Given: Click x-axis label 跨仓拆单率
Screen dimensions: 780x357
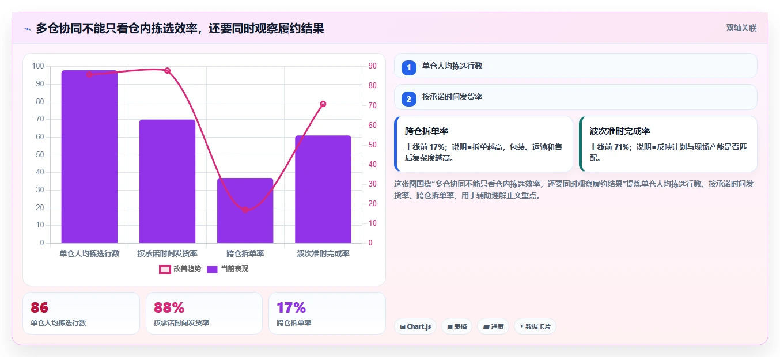Looking at the screenshot, I should click(245, 253).
